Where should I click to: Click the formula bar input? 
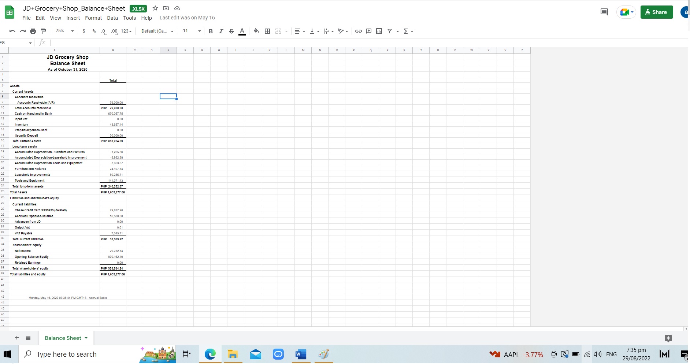pyautogui.click(x=368, y=43)
